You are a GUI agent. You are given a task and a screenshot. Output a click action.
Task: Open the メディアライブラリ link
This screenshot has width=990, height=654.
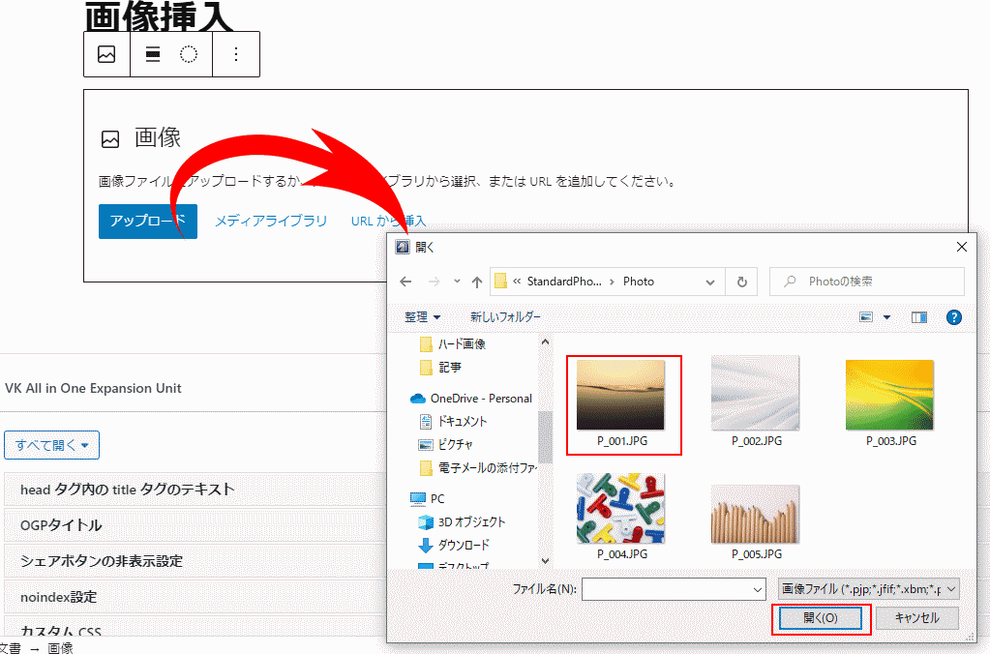pos(271,221)
